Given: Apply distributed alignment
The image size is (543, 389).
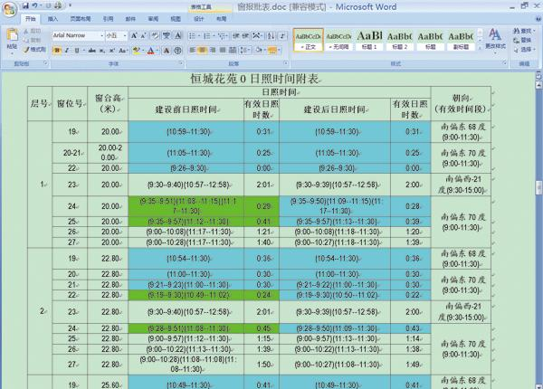Looking at the screenshot, I should pos(233,51).
